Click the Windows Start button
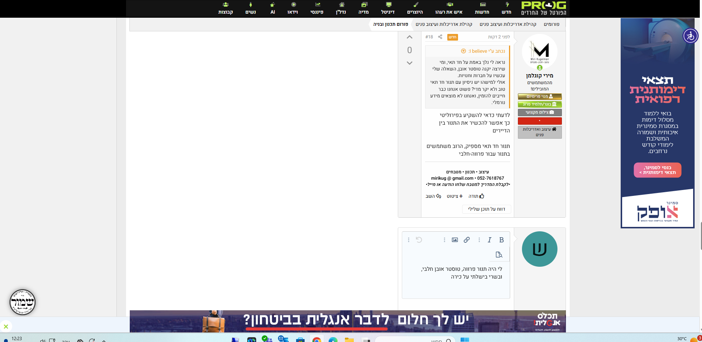The image size is (702, 342). (x=465, y=339)
